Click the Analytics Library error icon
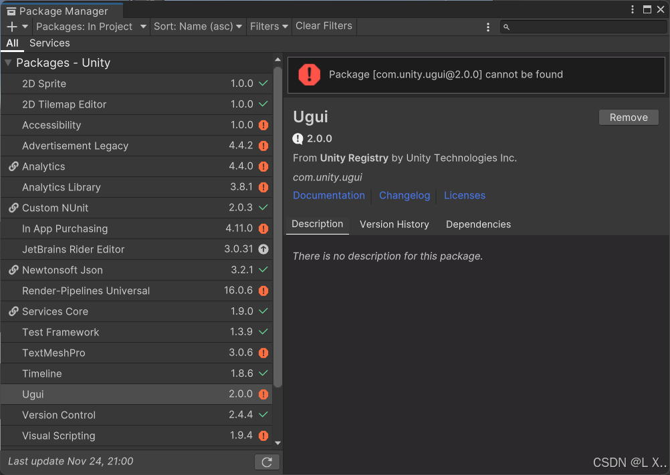 (x=263, y=187)
